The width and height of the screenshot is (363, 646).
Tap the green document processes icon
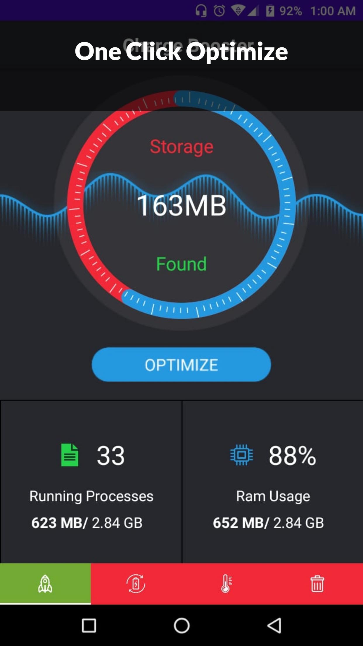[x=70, y=455]
